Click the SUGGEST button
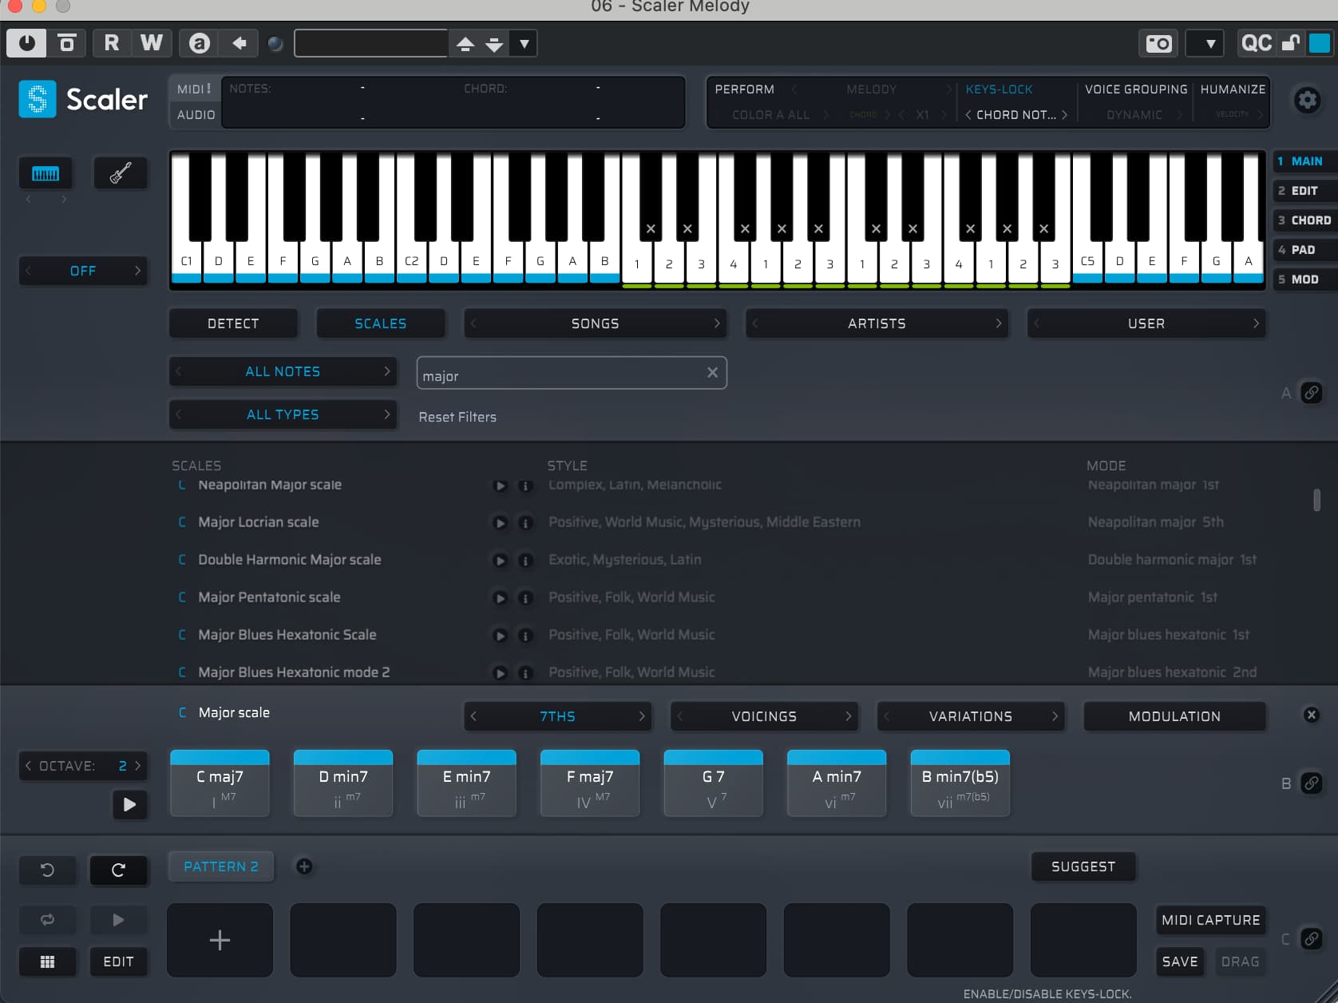The image size is (1338, 1003). (1083, 866)
